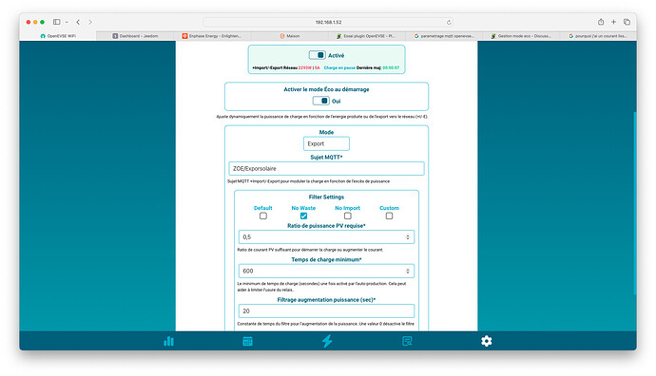Switch to the Enphase Energy tab

pyautogui.click(x=212, y=36)
